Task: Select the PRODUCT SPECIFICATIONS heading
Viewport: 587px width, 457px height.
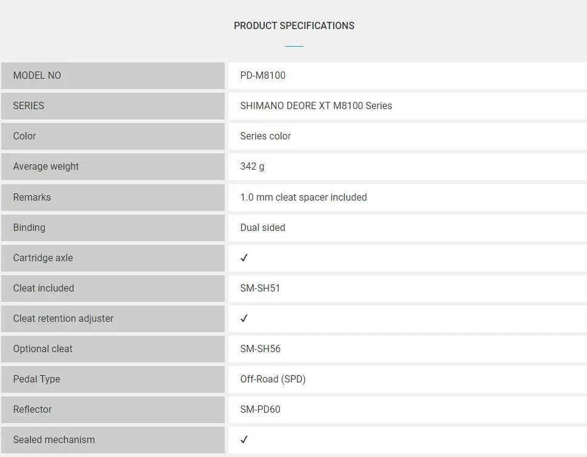Action: click(294, 25)
